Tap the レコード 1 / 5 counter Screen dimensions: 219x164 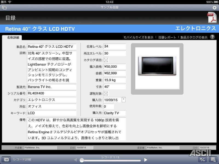[x=110, y=157]
